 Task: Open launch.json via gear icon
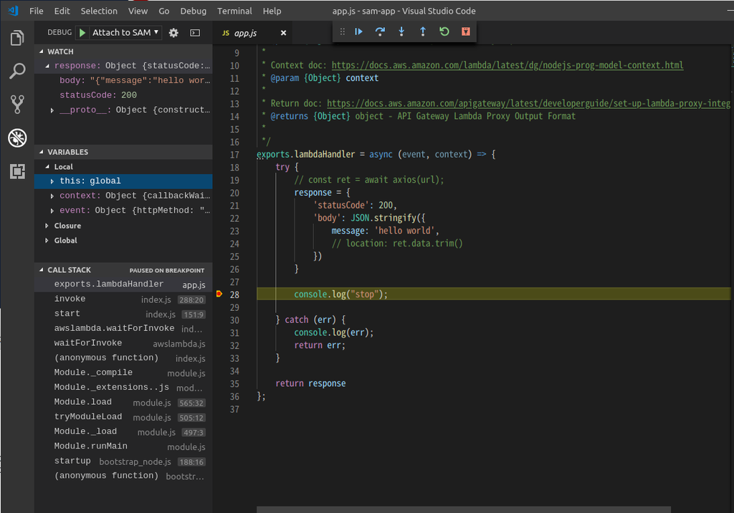[173, 32]
